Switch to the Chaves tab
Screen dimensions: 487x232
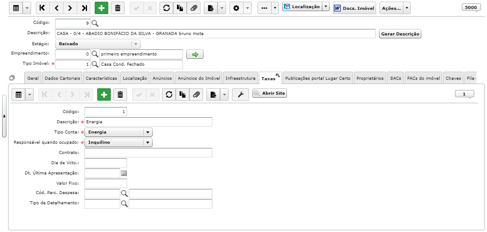453,78
